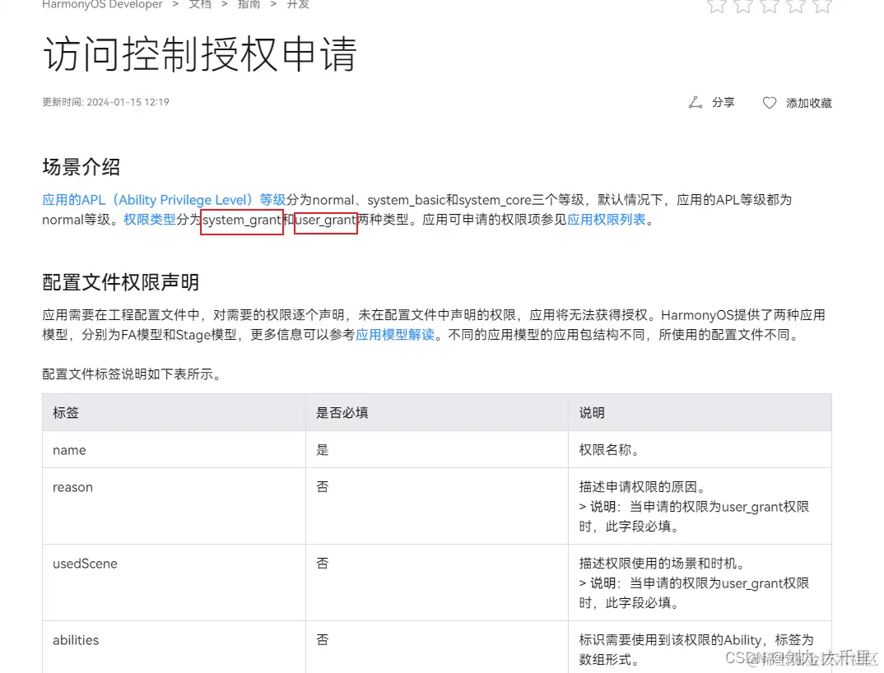This screenshot has width=884, height=673.
Task: Click the heart favorite icon
Action: (x=769, y=103)
